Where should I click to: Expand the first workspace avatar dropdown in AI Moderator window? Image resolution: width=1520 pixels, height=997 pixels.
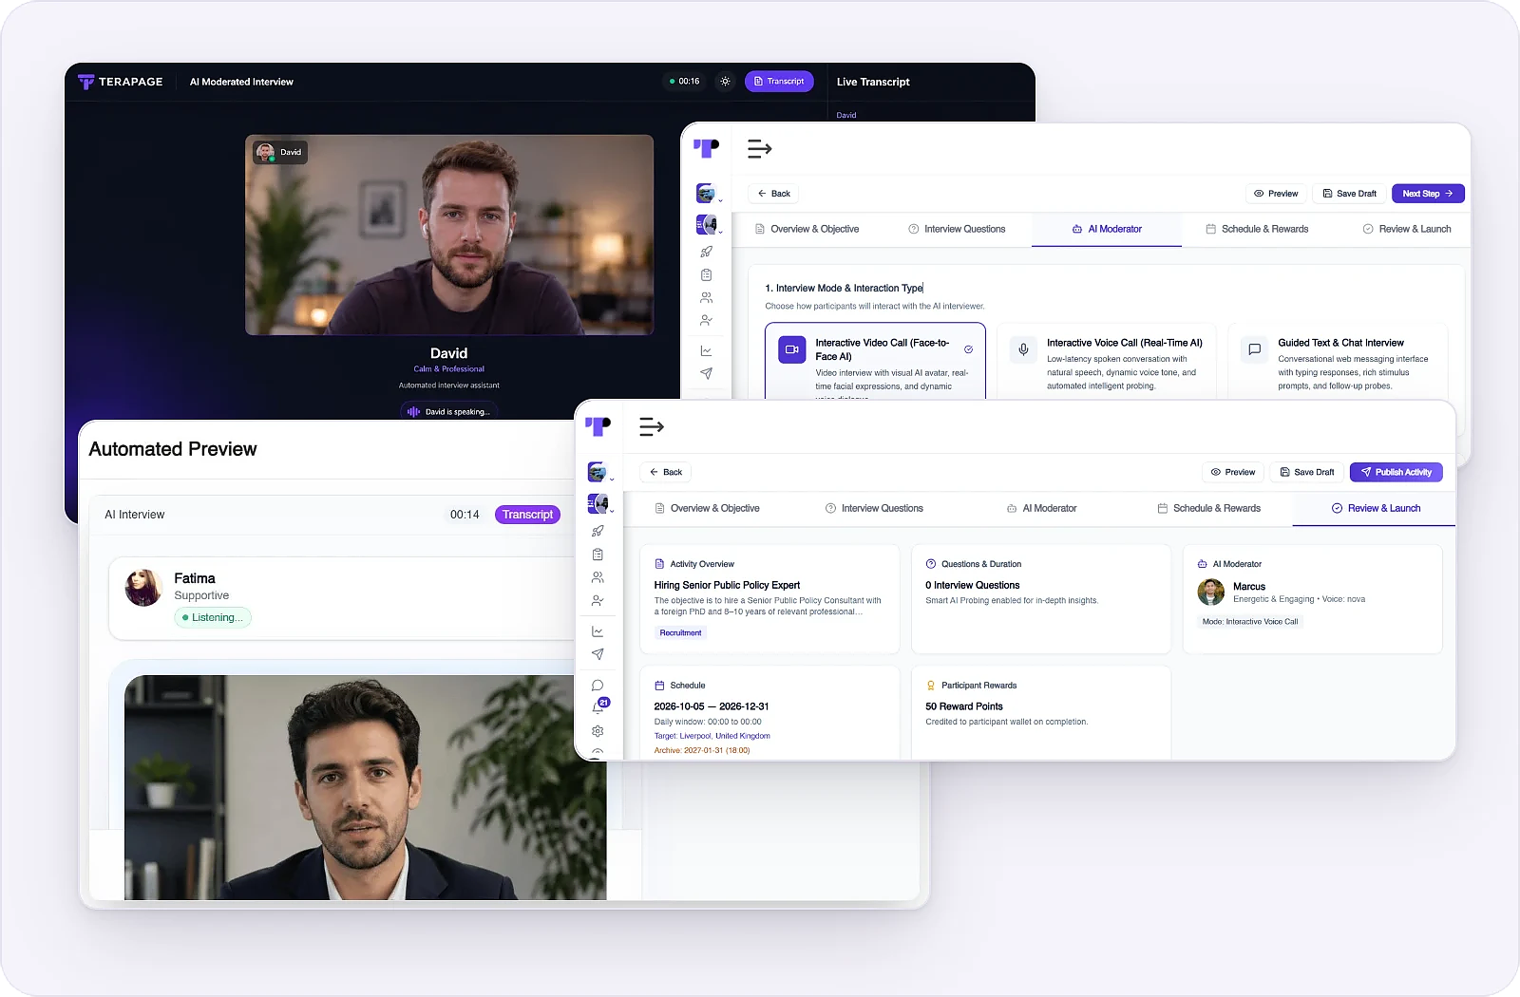pos(709,194)
